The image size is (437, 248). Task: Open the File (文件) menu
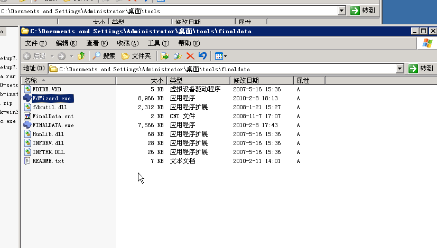pos(36,43)
